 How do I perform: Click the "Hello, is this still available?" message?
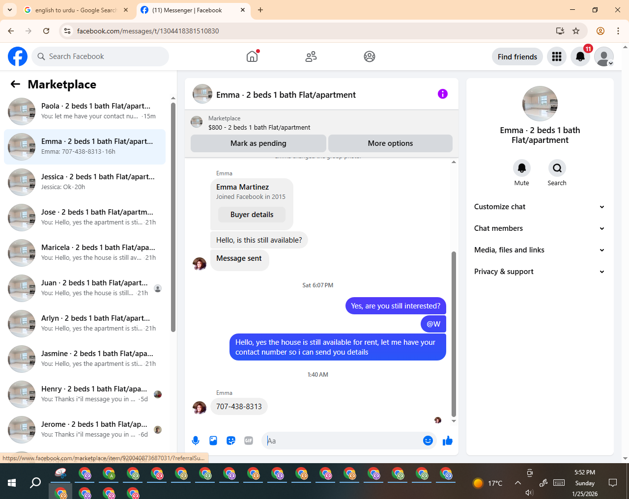[x=259, y=240]
